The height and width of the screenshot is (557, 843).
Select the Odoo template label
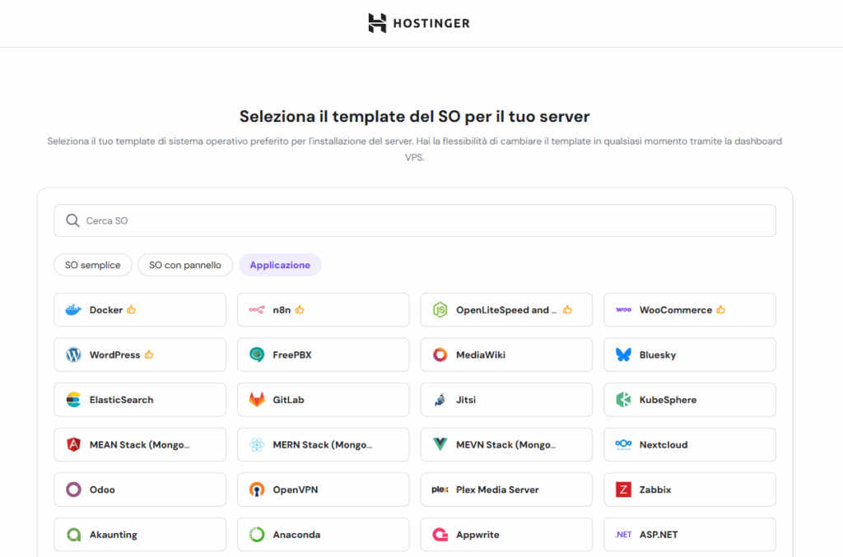coord(102,490)
